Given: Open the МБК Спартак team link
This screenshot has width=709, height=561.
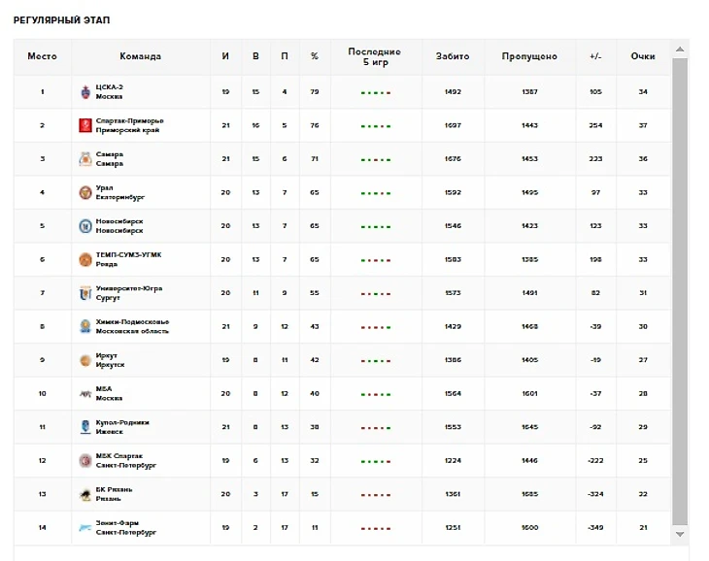Looking at the screenshot, I should coord(125,460).
